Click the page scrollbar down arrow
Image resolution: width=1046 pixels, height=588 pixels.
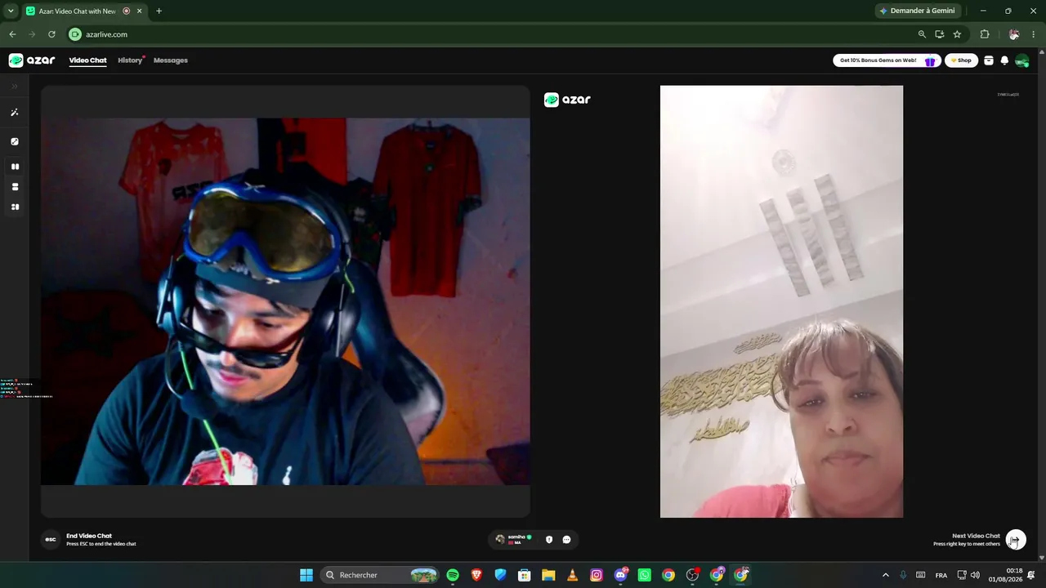[x=1041, y=558]
